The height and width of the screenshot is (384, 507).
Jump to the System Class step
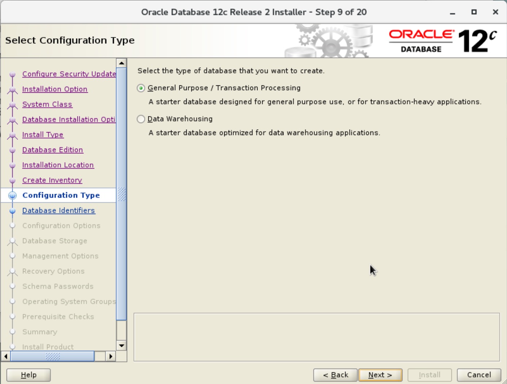[47, 104]
